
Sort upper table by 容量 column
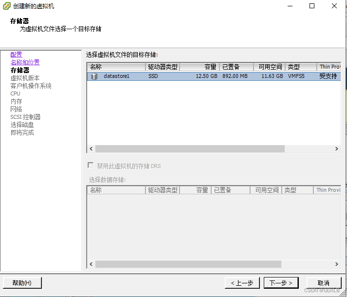[x=200, y=67]
